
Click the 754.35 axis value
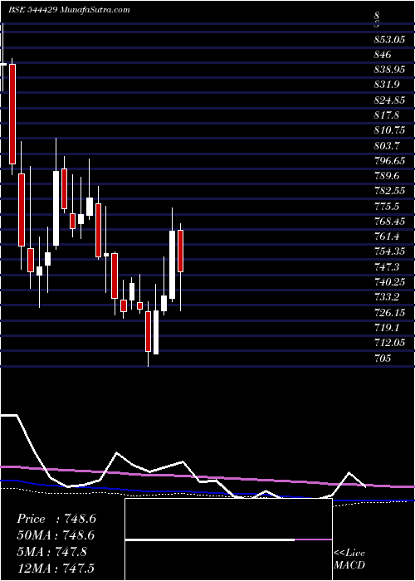(389, 251)
